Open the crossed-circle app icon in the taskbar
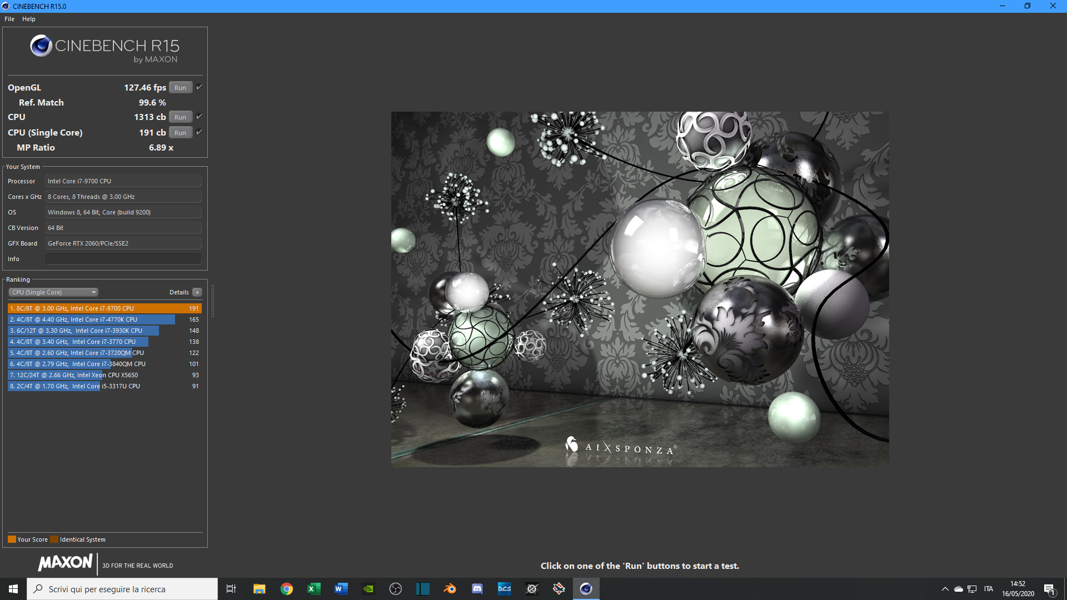The image size is (1067, 600). [532, 589]
